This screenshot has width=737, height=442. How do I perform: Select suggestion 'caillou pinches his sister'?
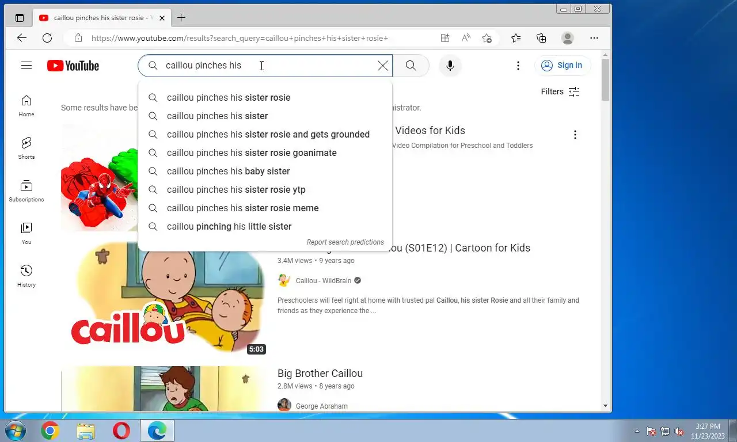tap(265, 116)
